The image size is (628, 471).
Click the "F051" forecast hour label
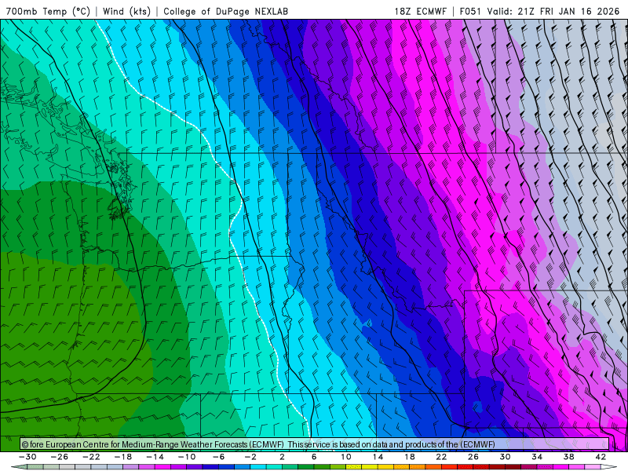(470, 11)
